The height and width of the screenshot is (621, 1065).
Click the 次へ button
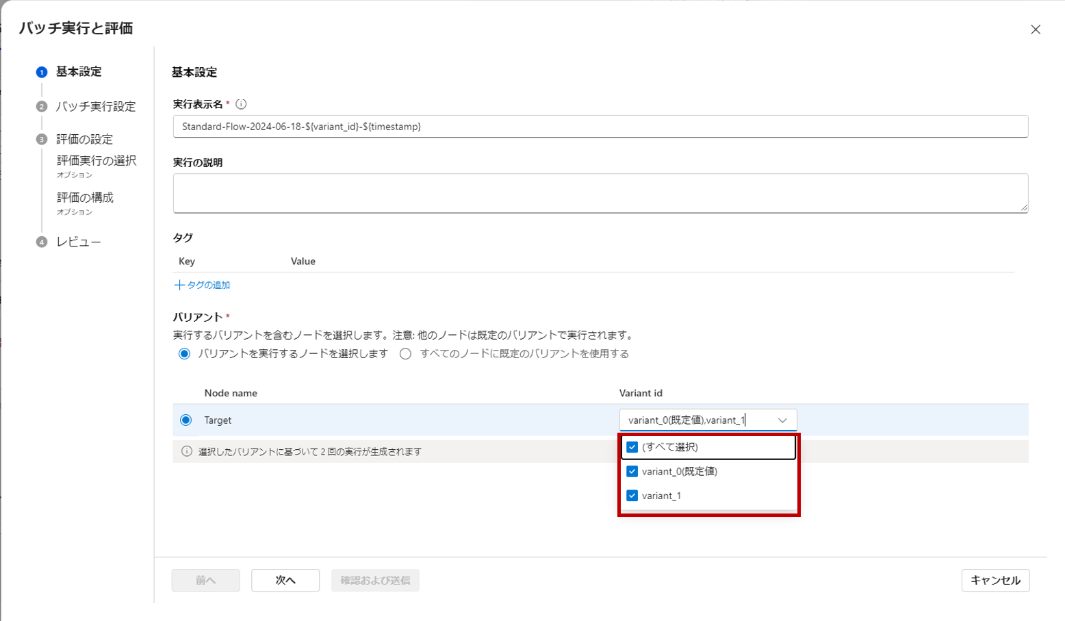(x=285, y=580)
